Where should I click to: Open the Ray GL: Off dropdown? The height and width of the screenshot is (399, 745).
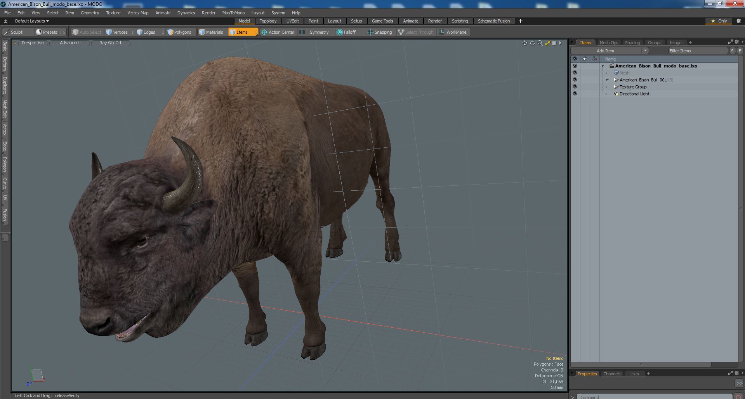click(x=110, y=43)
